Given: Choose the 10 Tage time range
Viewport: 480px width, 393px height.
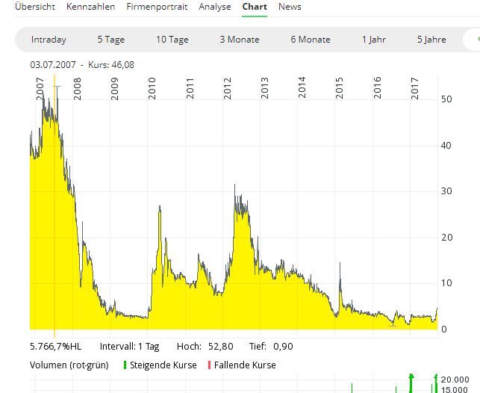Looking at the screenshot, I should click(172, 40).
